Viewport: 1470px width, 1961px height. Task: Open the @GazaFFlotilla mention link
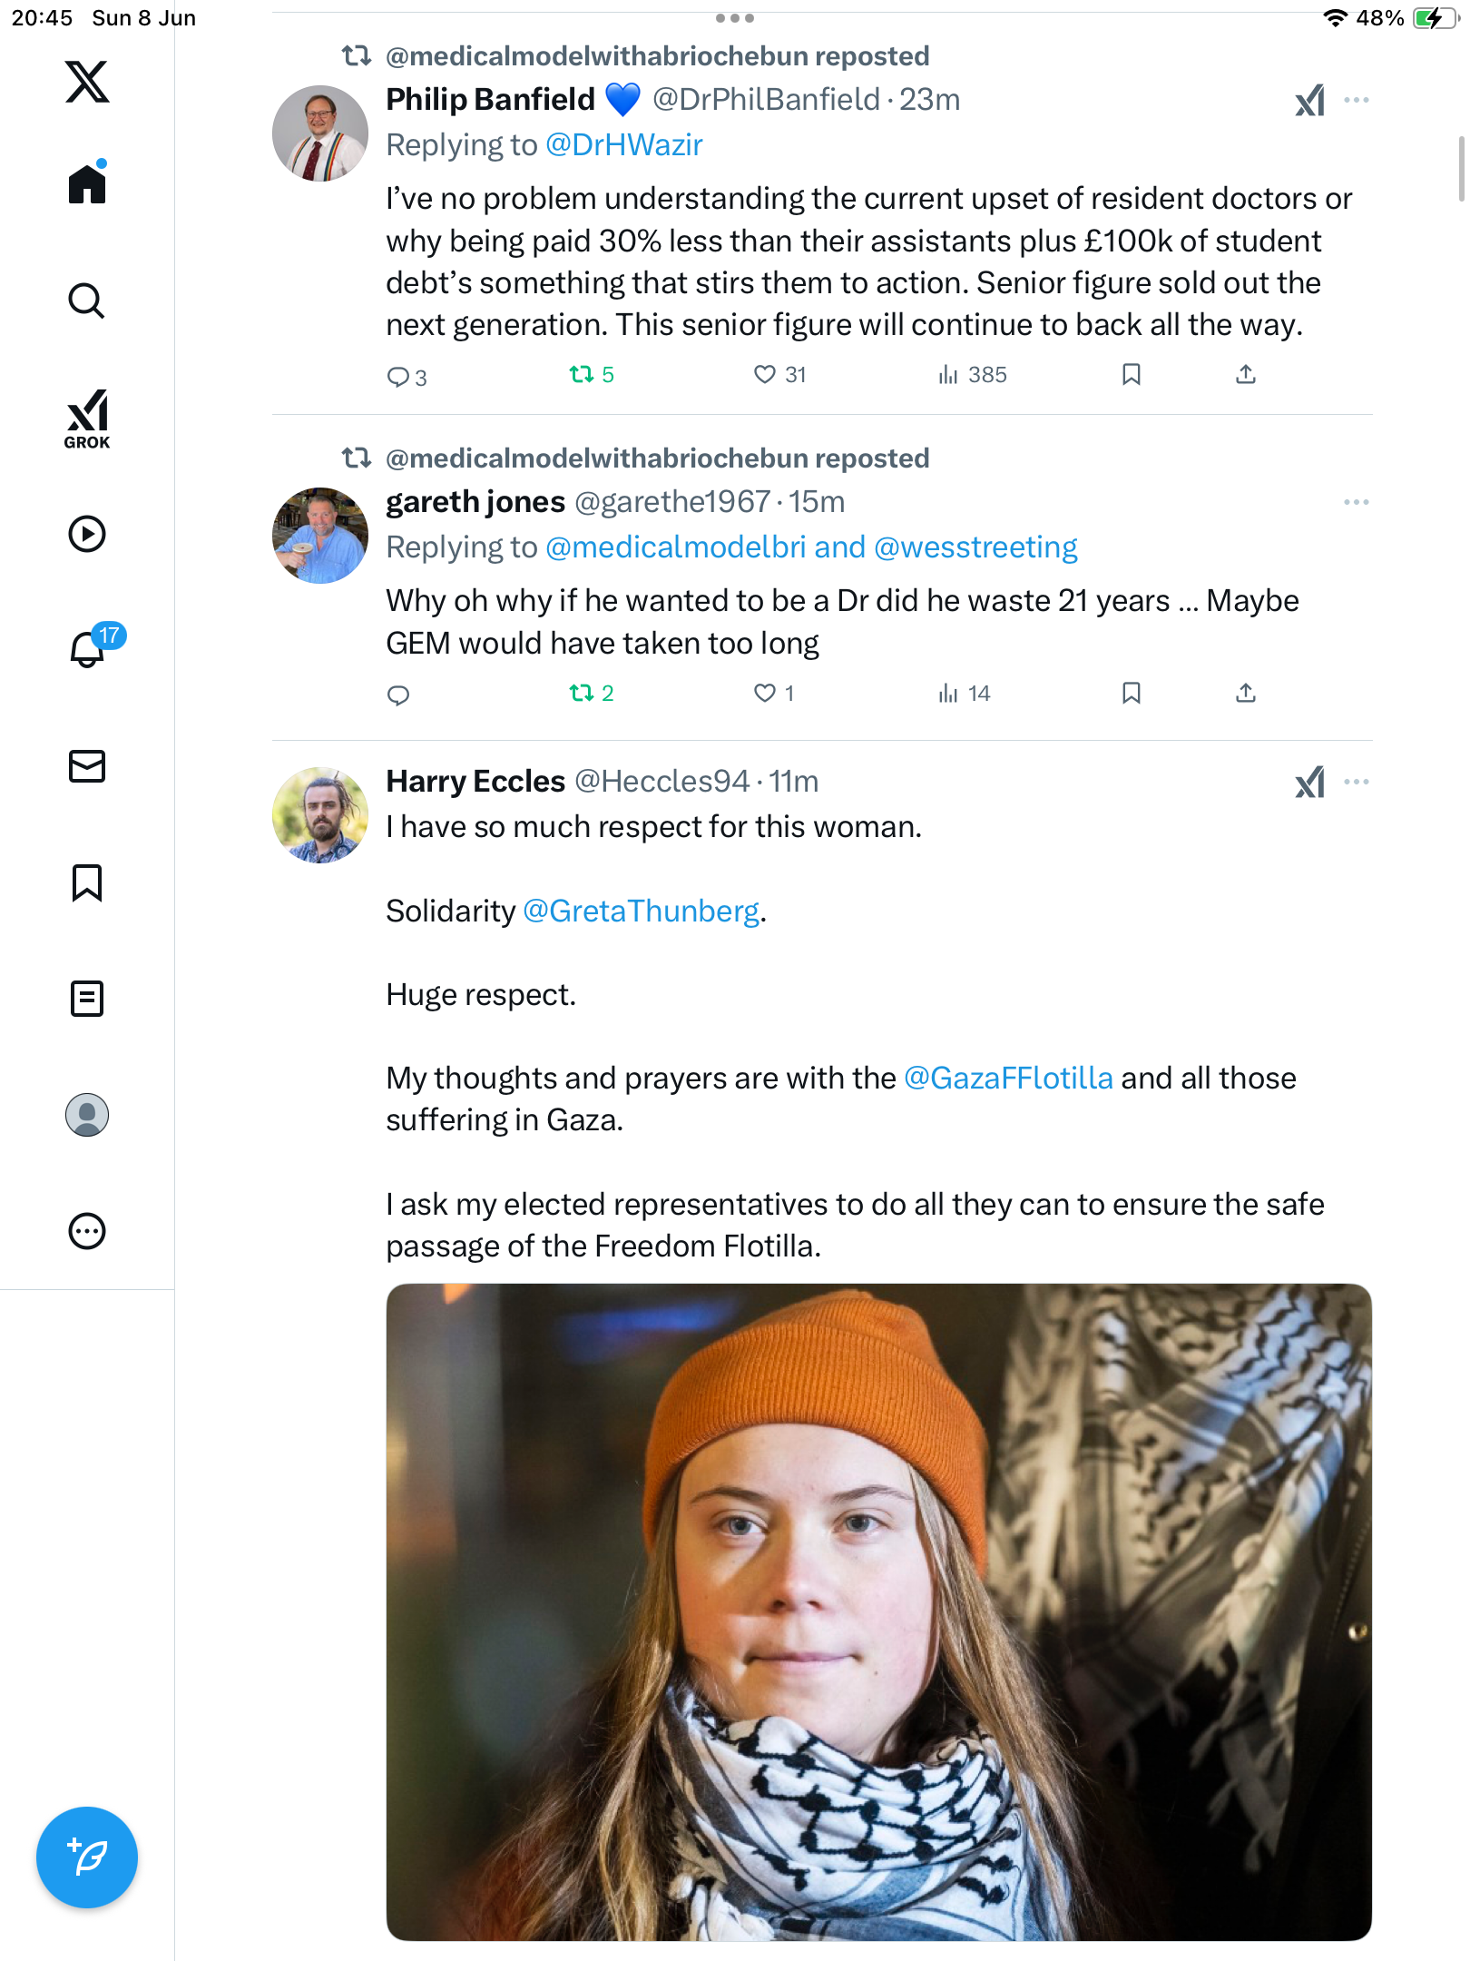[1008, 1078]
